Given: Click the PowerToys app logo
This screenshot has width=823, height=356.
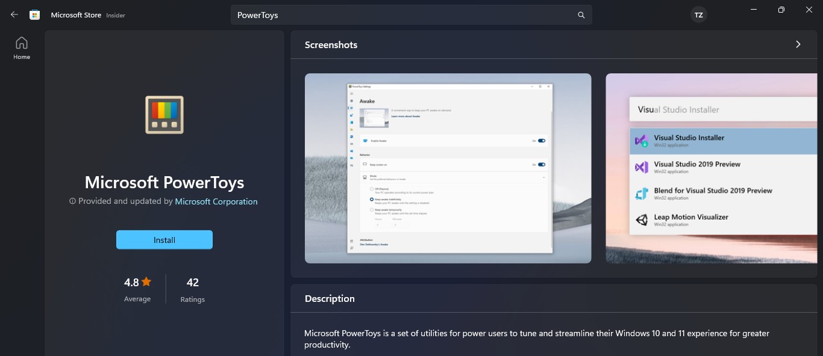Looking at the screenshot, I should 164,114.
